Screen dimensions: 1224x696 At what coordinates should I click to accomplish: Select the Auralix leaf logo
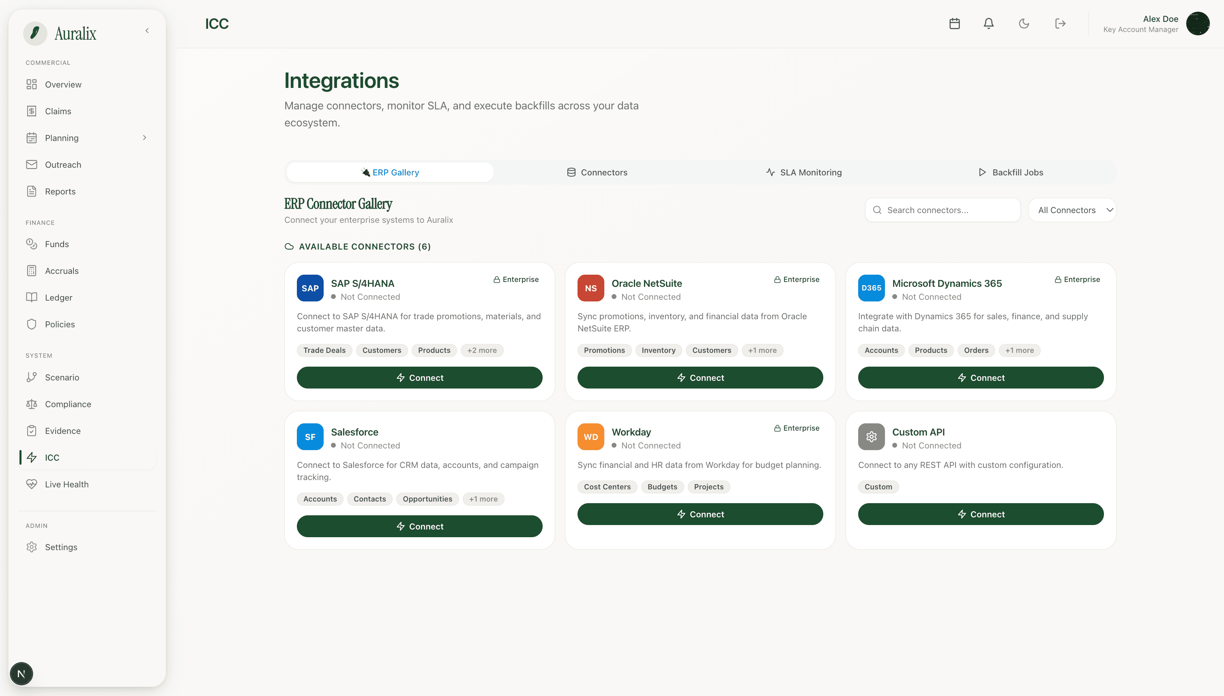point(34,34)
